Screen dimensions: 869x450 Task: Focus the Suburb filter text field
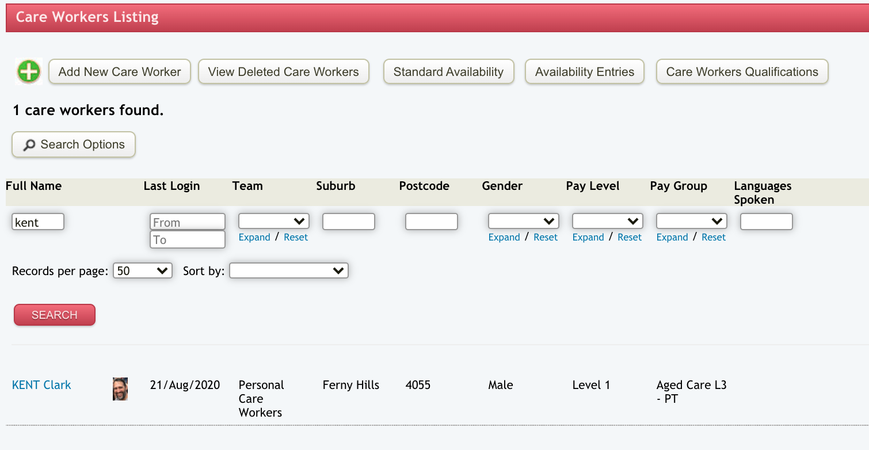click(348, 222)
